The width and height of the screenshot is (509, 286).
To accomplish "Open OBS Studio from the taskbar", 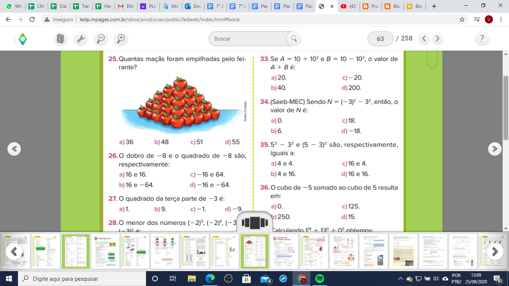I will tap(228, 279).
